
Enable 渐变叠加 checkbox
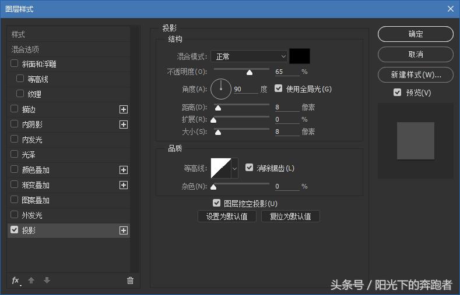pos(14,184)
